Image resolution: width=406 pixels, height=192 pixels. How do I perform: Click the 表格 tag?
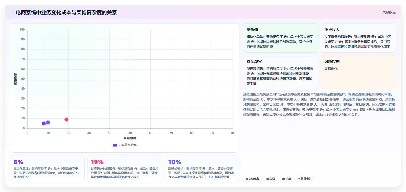270,179
